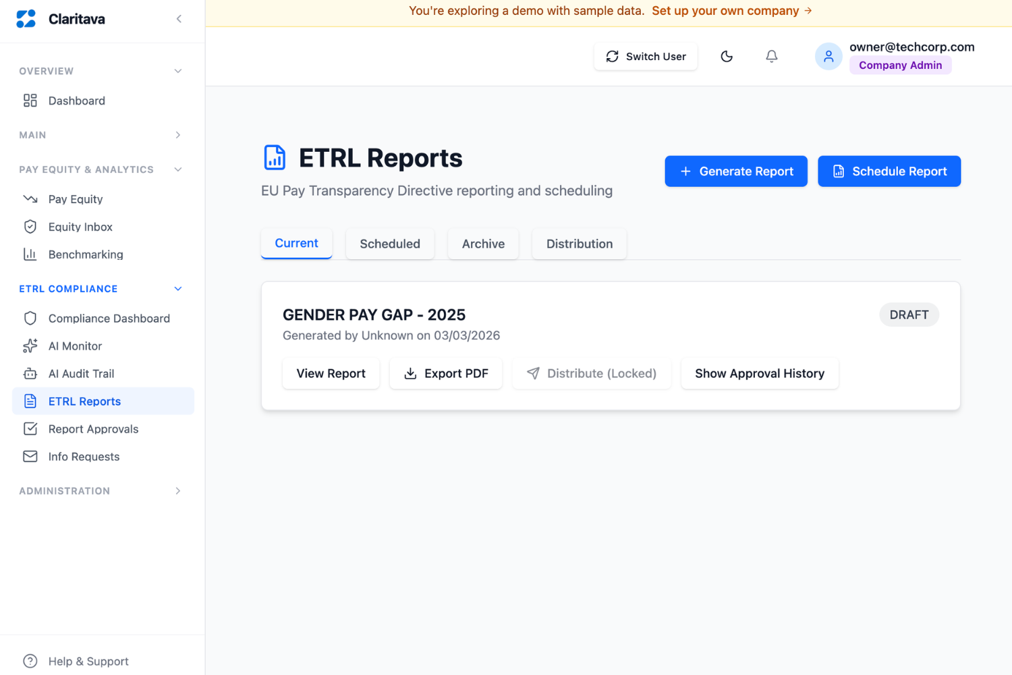Click the Company Admin role badge
This screenshot has height=675, width=1012.
tap(901, 65)
